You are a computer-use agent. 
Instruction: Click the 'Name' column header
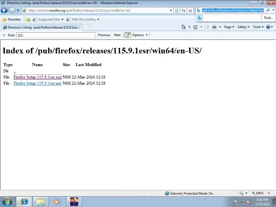37,65
